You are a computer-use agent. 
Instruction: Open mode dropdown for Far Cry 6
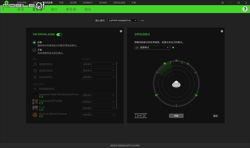(x=98, y=115)
